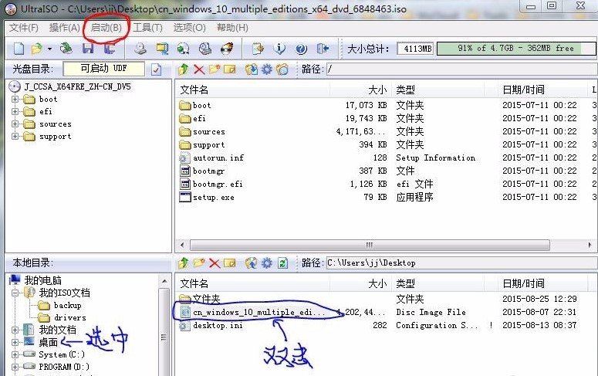Click the Mount to virtual drive icon

click(205, 49)
